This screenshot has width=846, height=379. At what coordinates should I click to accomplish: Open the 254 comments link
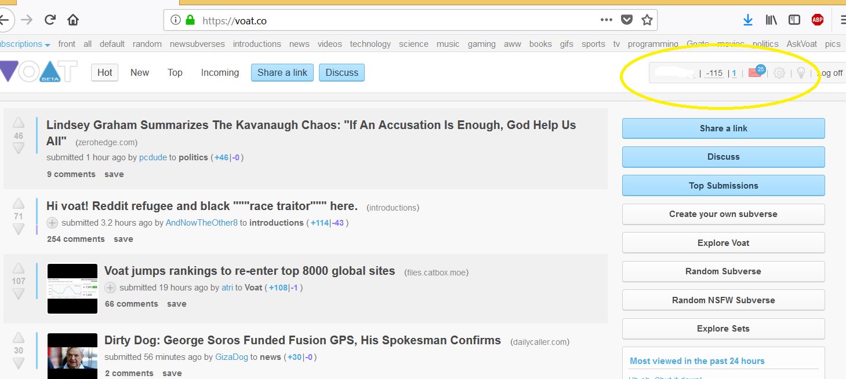click(x=76, y=239)
